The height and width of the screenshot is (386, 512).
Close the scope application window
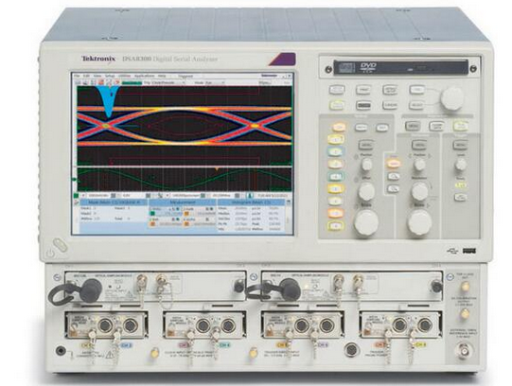pyautogui.click(x=290, y=76)
